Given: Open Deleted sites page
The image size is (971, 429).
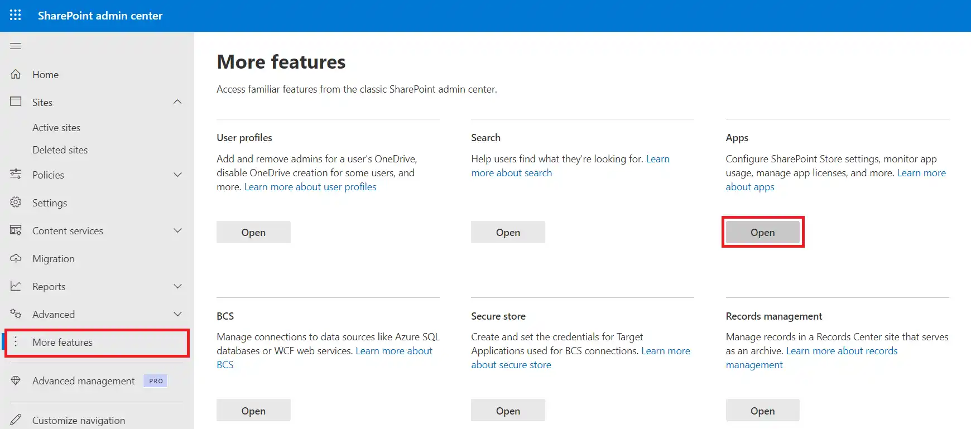Looking at the screenshot, I should point(60,150).
